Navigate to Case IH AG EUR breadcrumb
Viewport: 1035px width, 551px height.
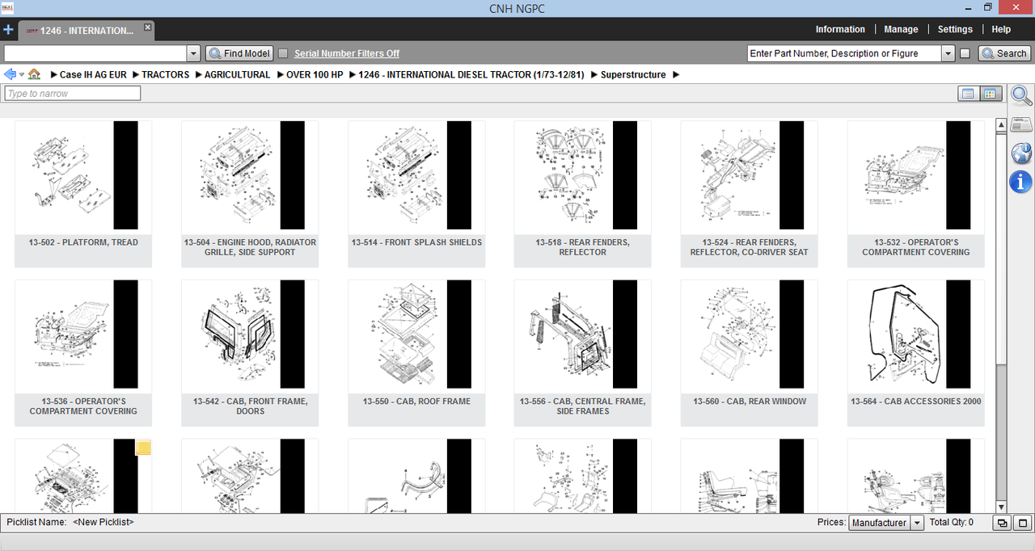pyautogui.click(x=93, y=74)
